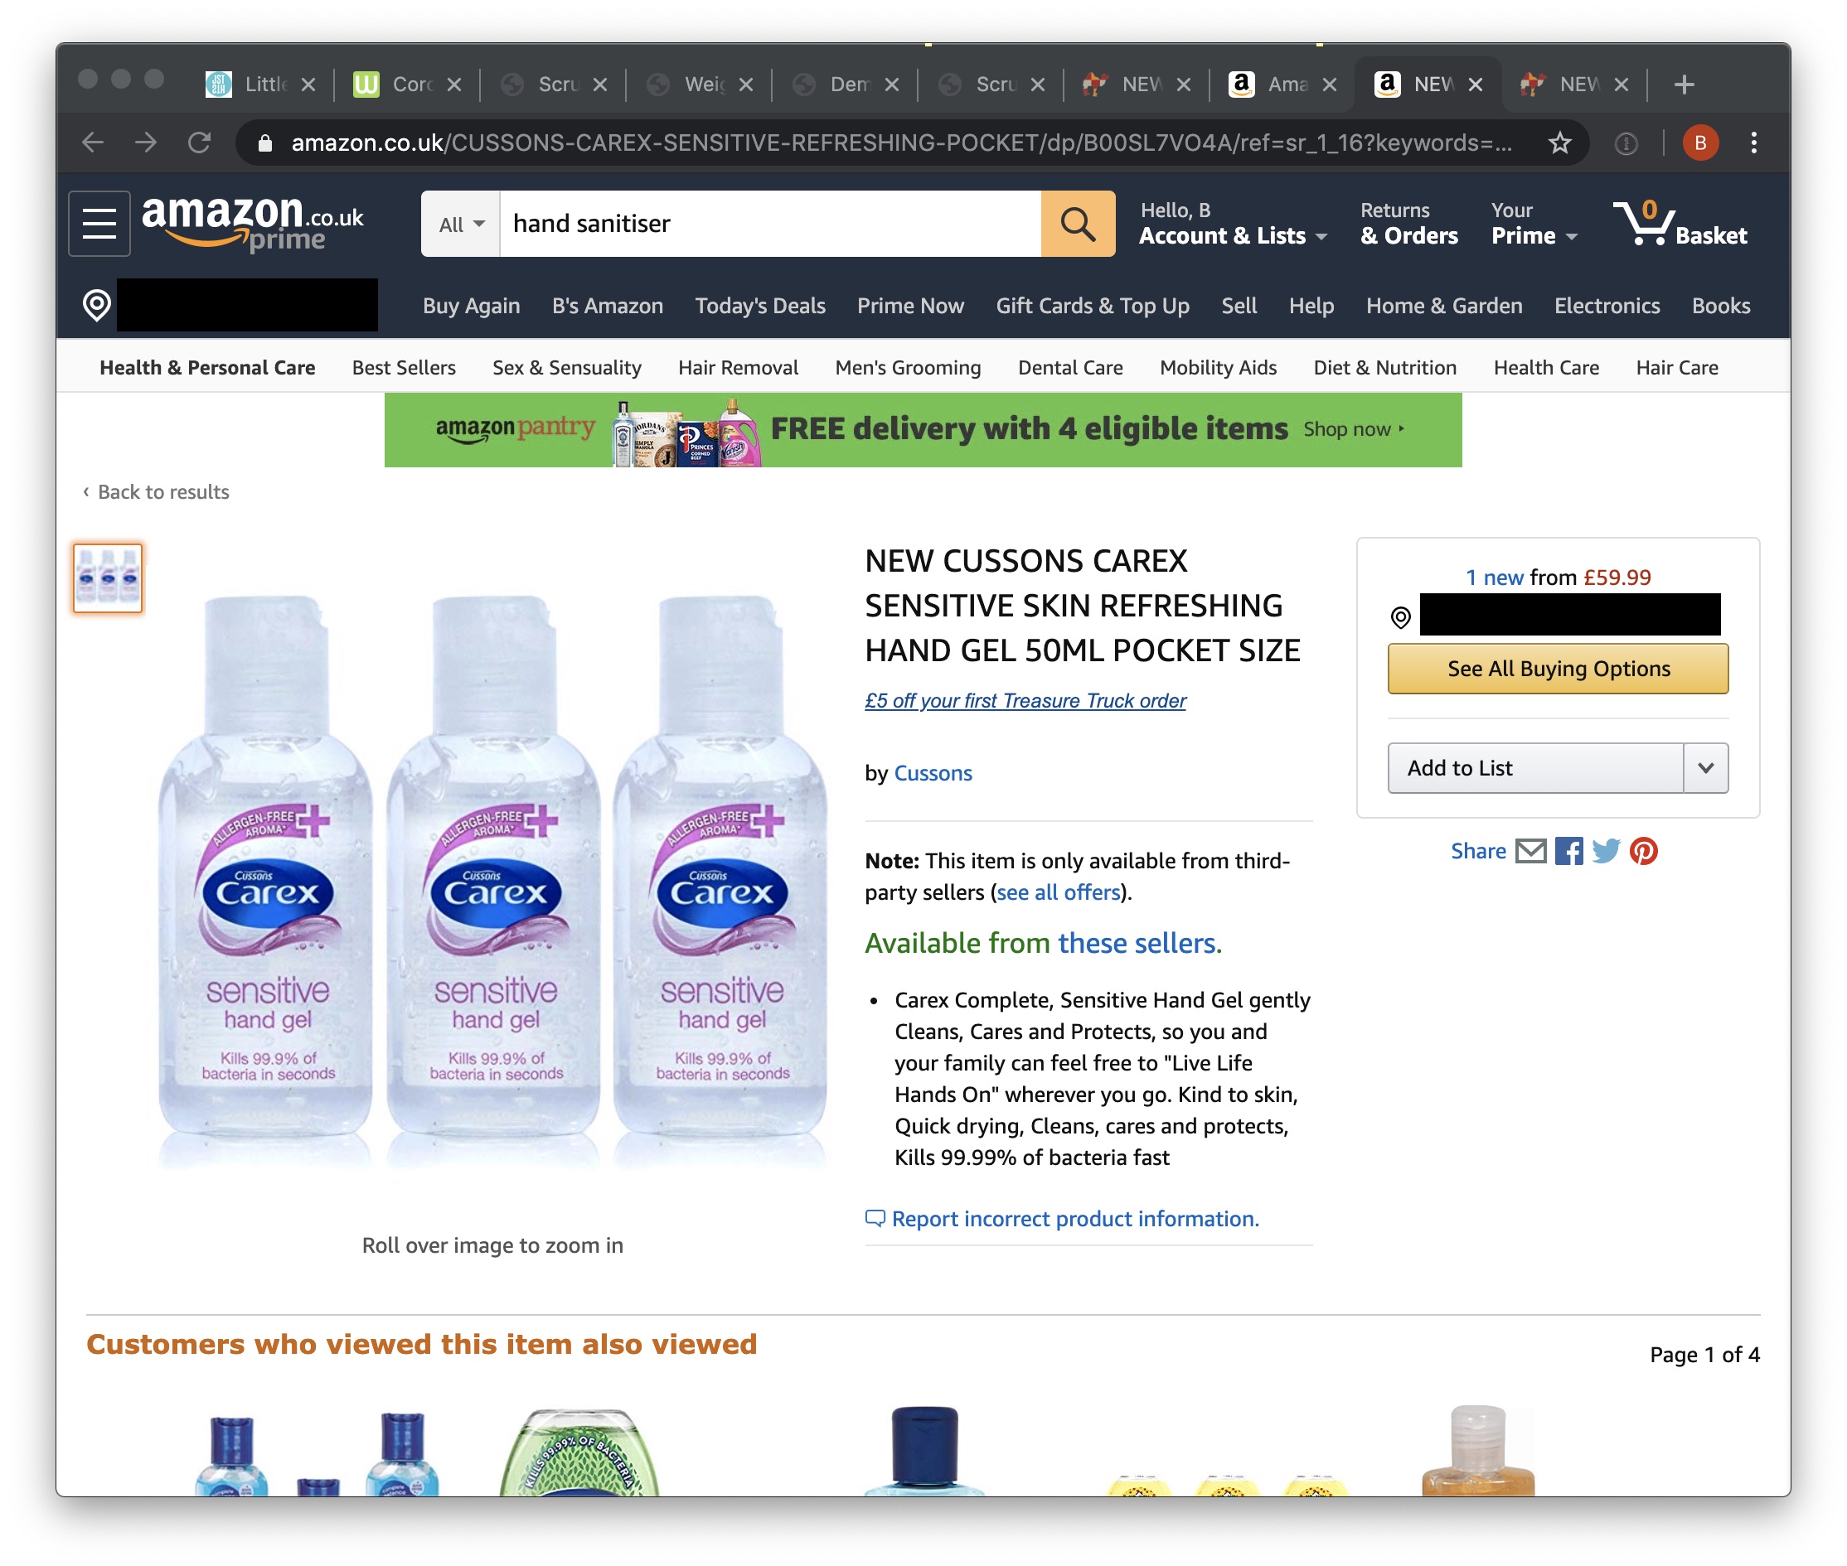
Task: Share product on Facebook
Action: tap(1568, 852)
